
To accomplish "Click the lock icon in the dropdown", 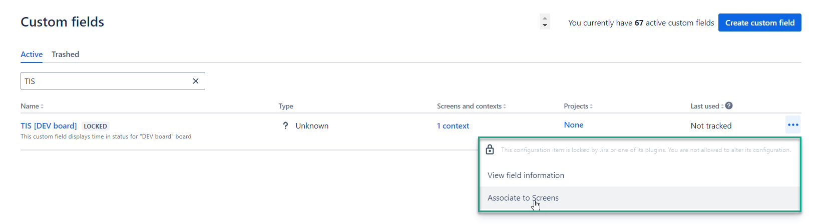I will [x=490, y=149].
